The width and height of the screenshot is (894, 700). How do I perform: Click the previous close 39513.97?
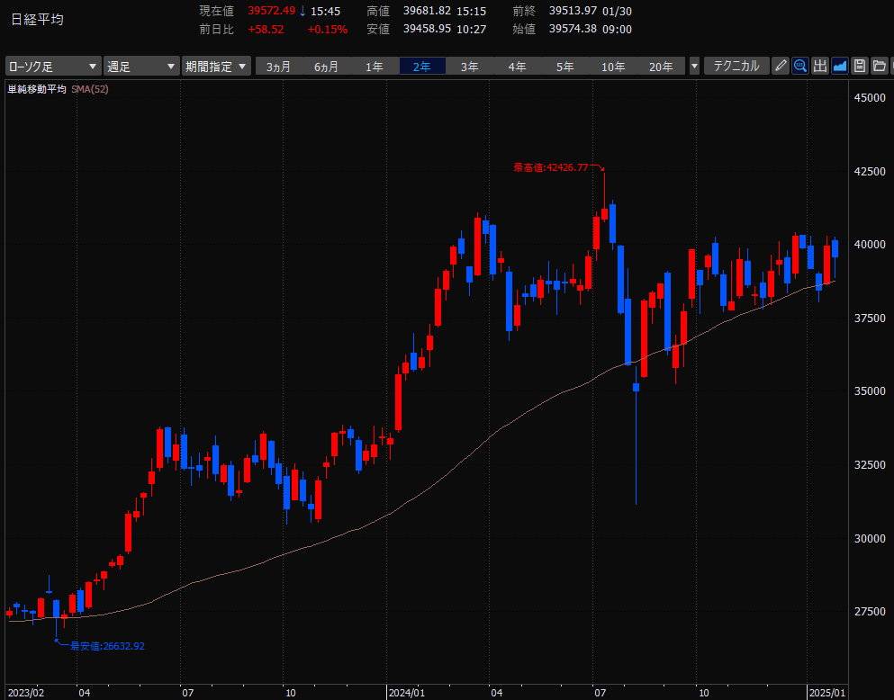(573, 11)
